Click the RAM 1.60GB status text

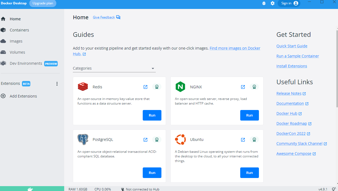pos(78,189)
